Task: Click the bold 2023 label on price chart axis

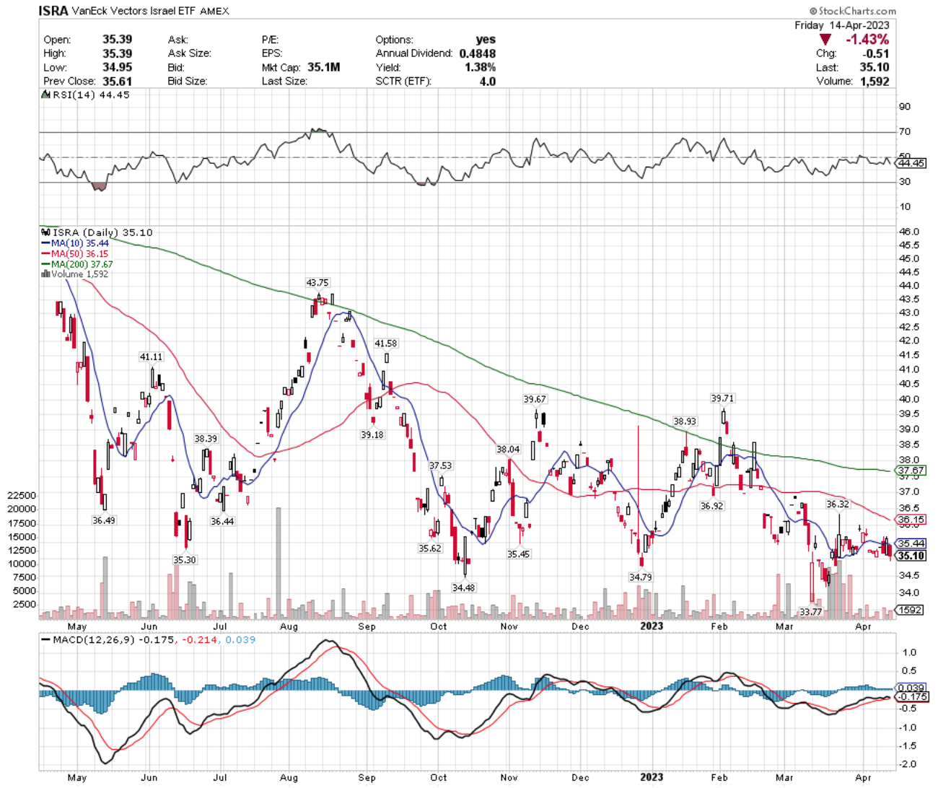Action: 652,626
